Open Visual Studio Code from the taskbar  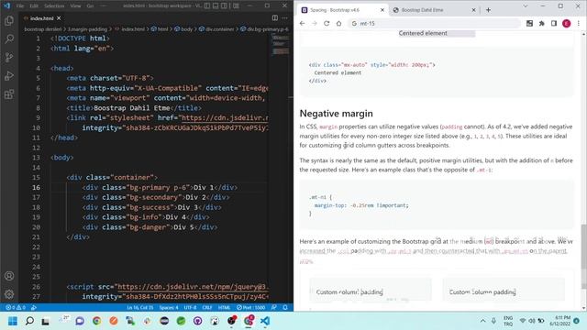(x=265, y=321)
